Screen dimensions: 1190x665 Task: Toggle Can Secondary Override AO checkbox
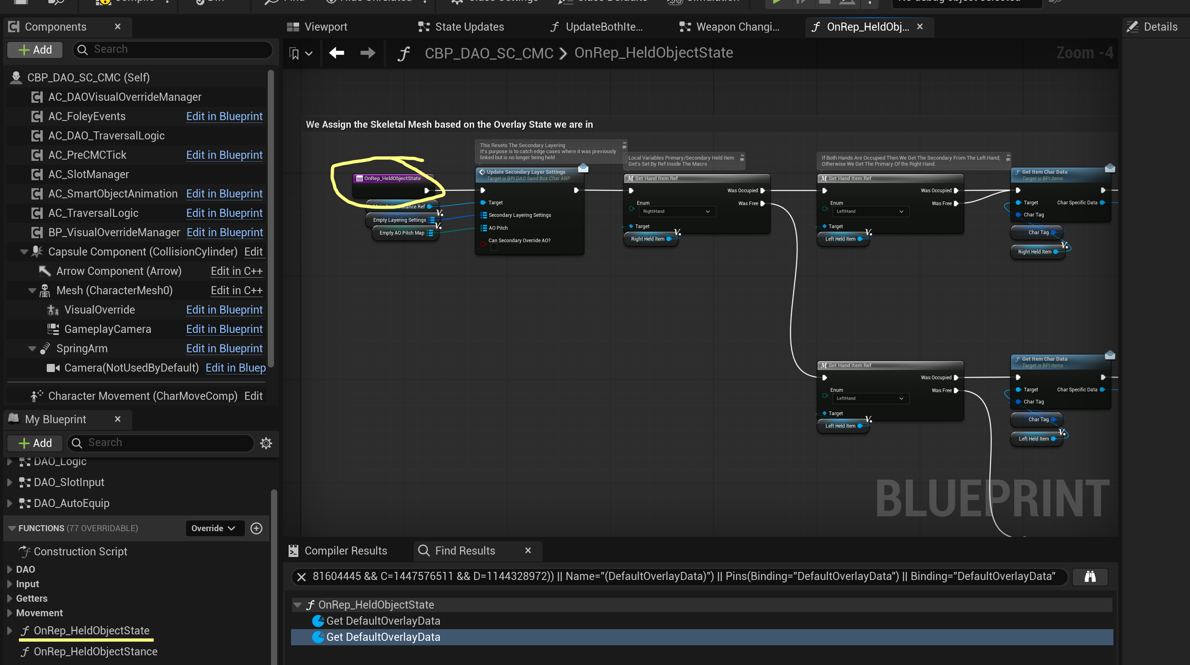494,247
